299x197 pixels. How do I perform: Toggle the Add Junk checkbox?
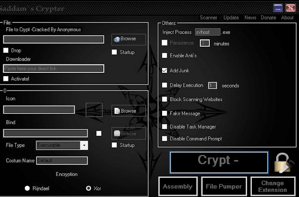[164, 70]
